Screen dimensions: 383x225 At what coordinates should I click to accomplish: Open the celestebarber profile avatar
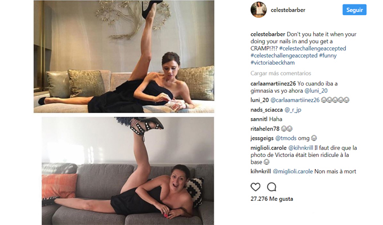tap(259, 10)
